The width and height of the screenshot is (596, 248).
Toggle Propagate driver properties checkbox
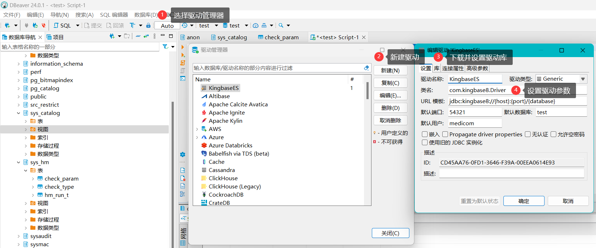click(x=445, y=134)
